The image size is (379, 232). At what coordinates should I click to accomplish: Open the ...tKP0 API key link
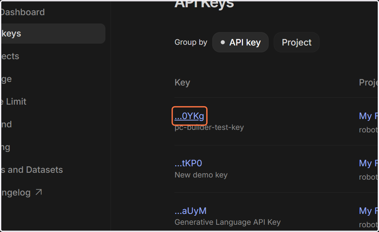[x=188, y=163]
